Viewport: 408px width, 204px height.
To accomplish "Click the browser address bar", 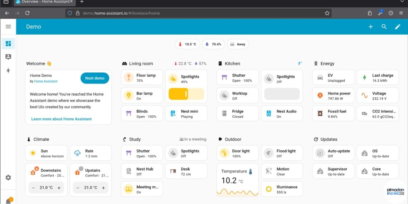I will coord(198,13).
